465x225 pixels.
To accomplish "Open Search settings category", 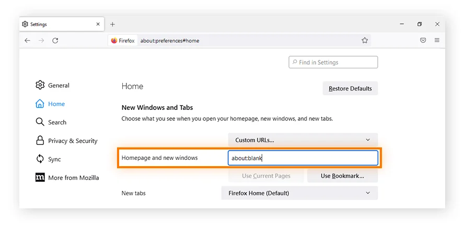I will click(x=51, y=122).
